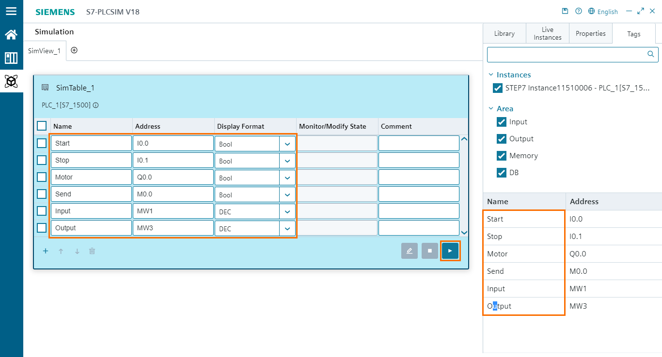662x357 pixels.
Task: Open the simulation cube sidebar icon
Action: (x=11, y=81)
